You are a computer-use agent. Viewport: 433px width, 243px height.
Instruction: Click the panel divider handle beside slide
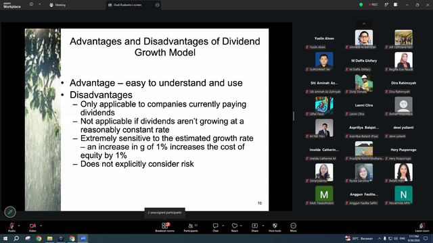(x=294, y=116)
